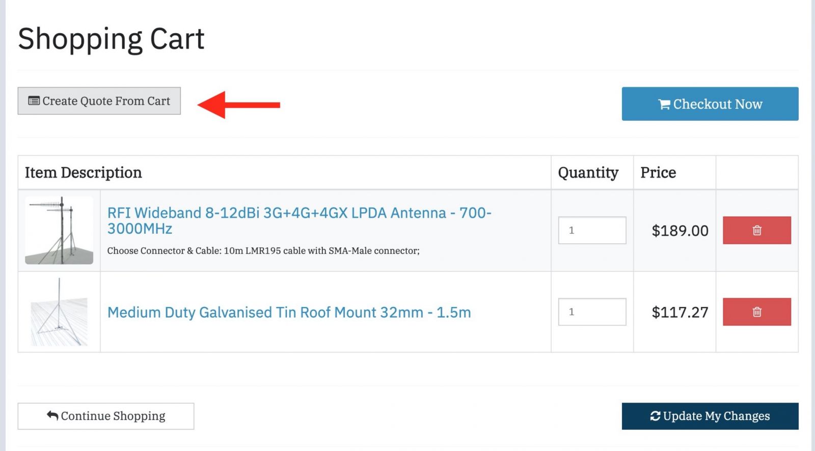Click the shopping cart icon on Checkout Now
The width and height of the screenshot is (815, 451).
(x=664, y=104)
